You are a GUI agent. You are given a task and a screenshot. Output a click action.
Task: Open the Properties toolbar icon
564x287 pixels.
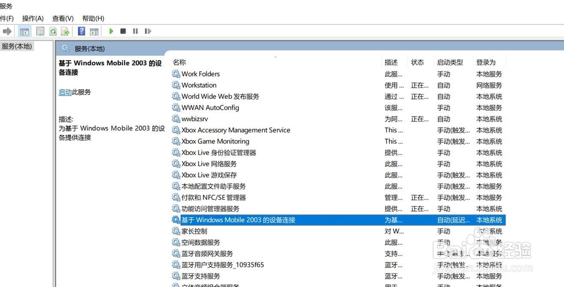(40, 31)
